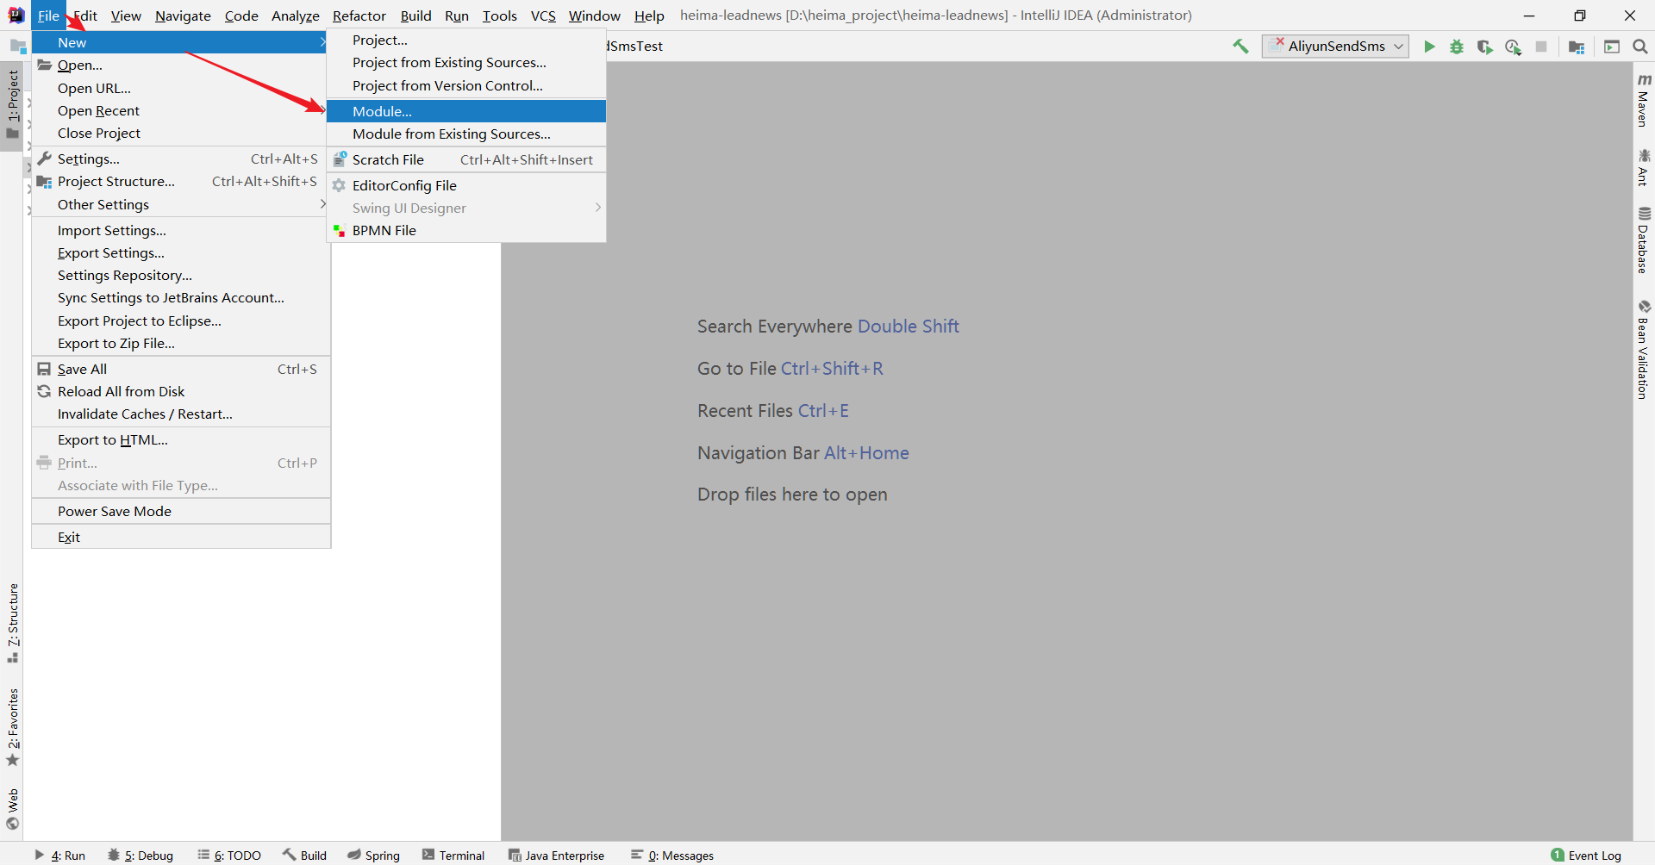Open the Database tool window
The image size is (1655, 865).
click(x=1644, y=240)
